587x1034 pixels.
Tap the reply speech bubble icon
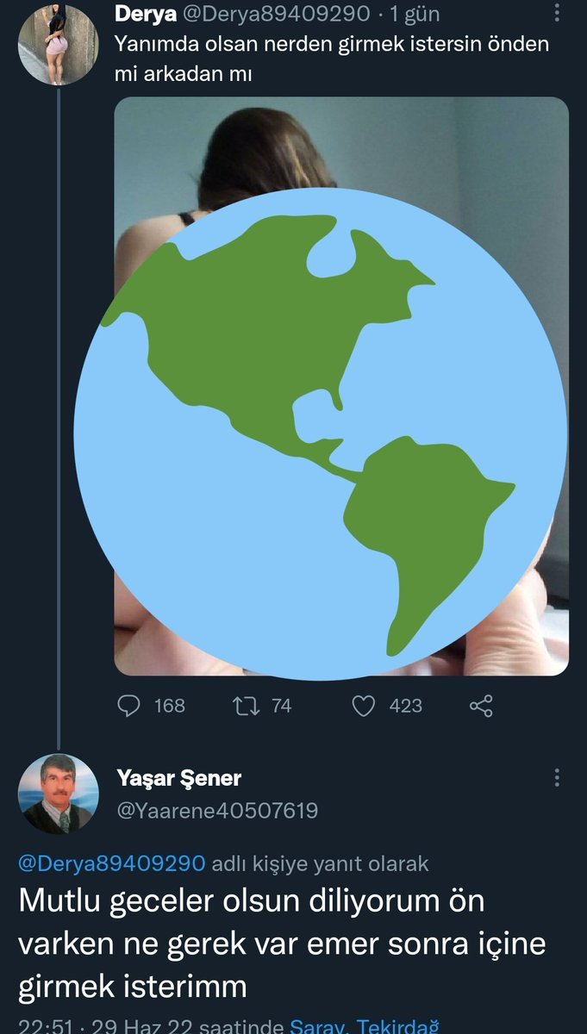(x=128, y=706)
